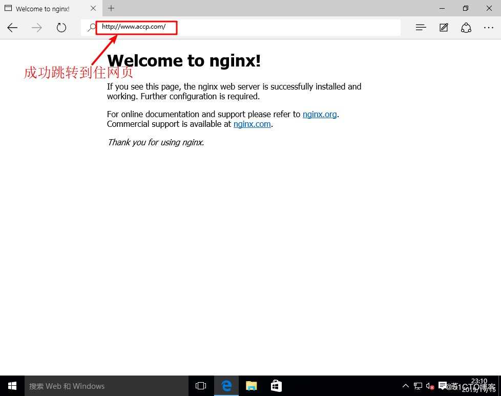
Task: Refresh the page with the reload icon
Action: pos(61,28)
